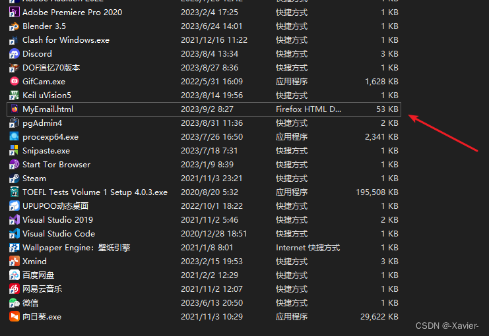Click the Keil uVision5 icon
489x336 pixels.
coord(14,96)
